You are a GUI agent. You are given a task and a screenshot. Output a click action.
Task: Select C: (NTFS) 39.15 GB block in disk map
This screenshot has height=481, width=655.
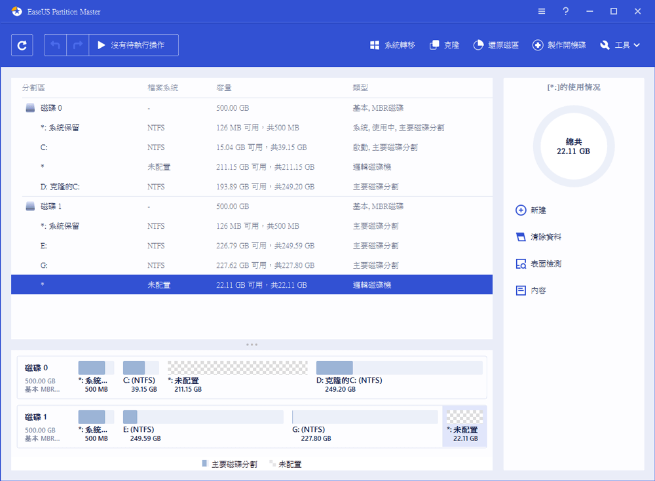coord(141,377)
